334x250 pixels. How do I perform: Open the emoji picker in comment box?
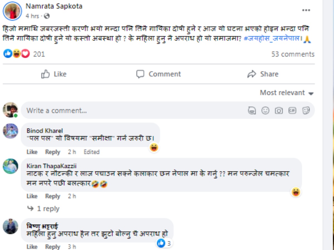coord(265,111)
